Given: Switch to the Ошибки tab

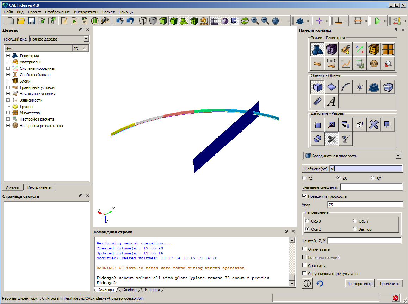Looking at the screenshot, I should coord(129,290).
